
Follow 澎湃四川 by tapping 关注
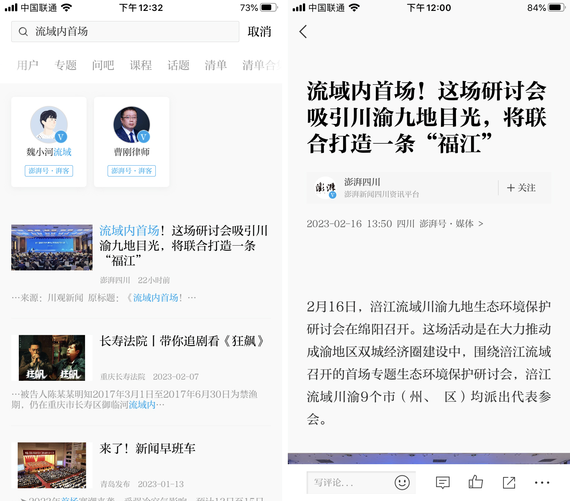click(x=521, y=188)
